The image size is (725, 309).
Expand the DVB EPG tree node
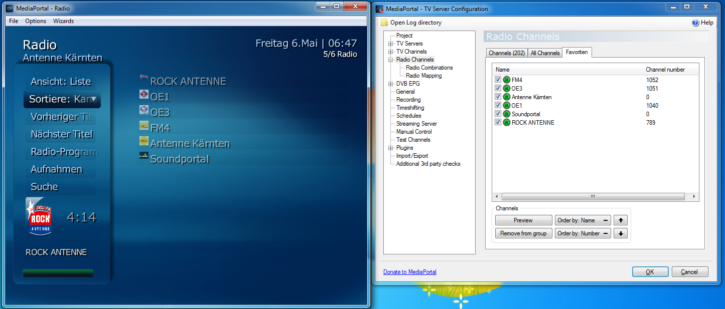[x=390, y=84]
